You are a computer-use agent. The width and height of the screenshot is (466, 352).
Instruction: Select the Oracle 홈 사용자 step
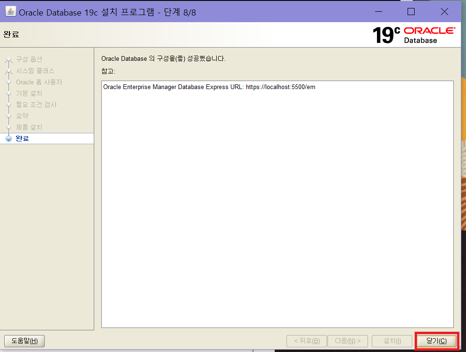coord(39,82)
